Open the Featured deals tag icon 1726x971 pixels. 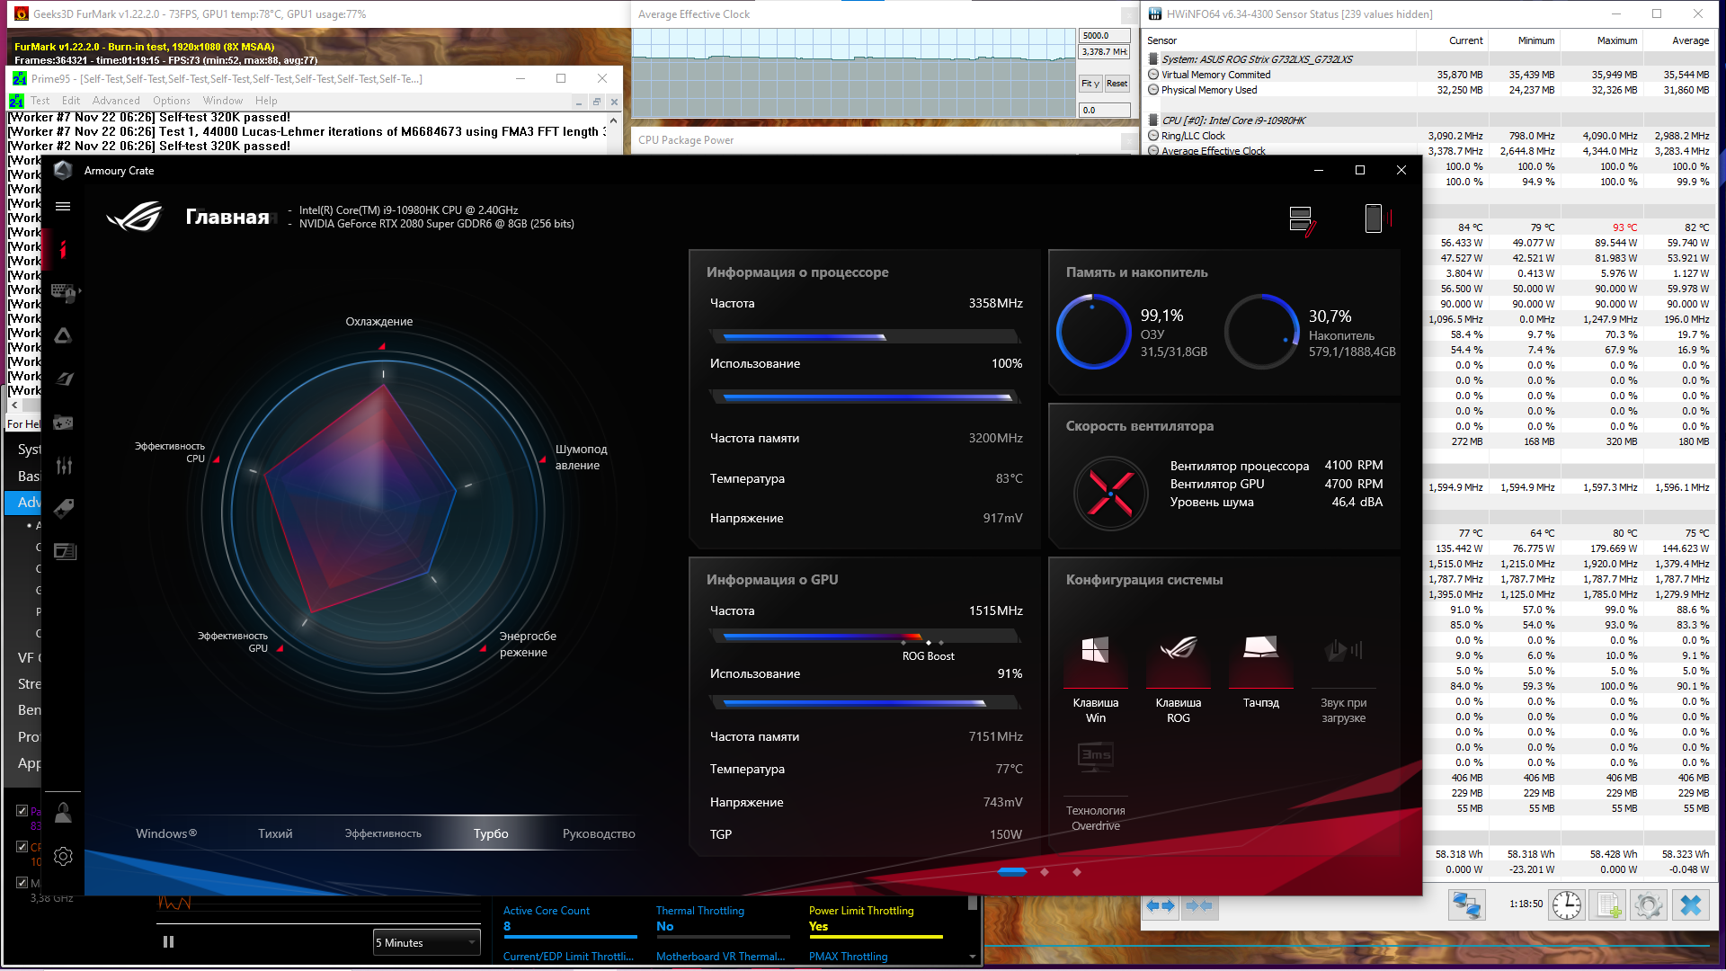[x=63, y=508]
